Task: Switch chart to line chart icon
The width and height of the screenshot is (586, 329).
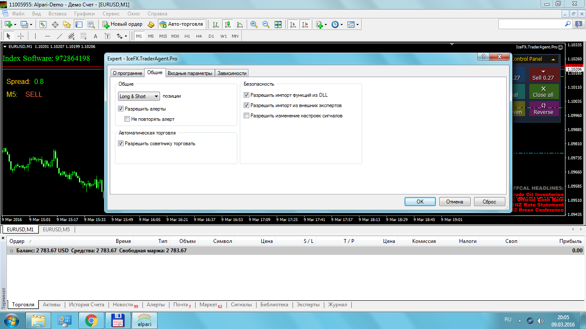Action: click(240, 24)
